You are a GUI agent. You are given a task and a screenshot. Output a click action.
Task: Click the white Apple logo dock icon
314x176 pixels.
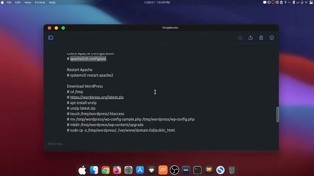click(82, 170)
